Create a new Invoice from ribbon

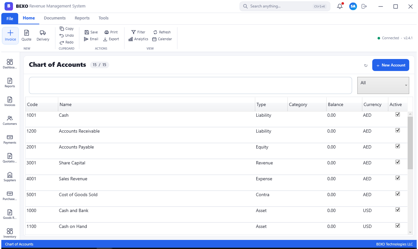point(10,36)
